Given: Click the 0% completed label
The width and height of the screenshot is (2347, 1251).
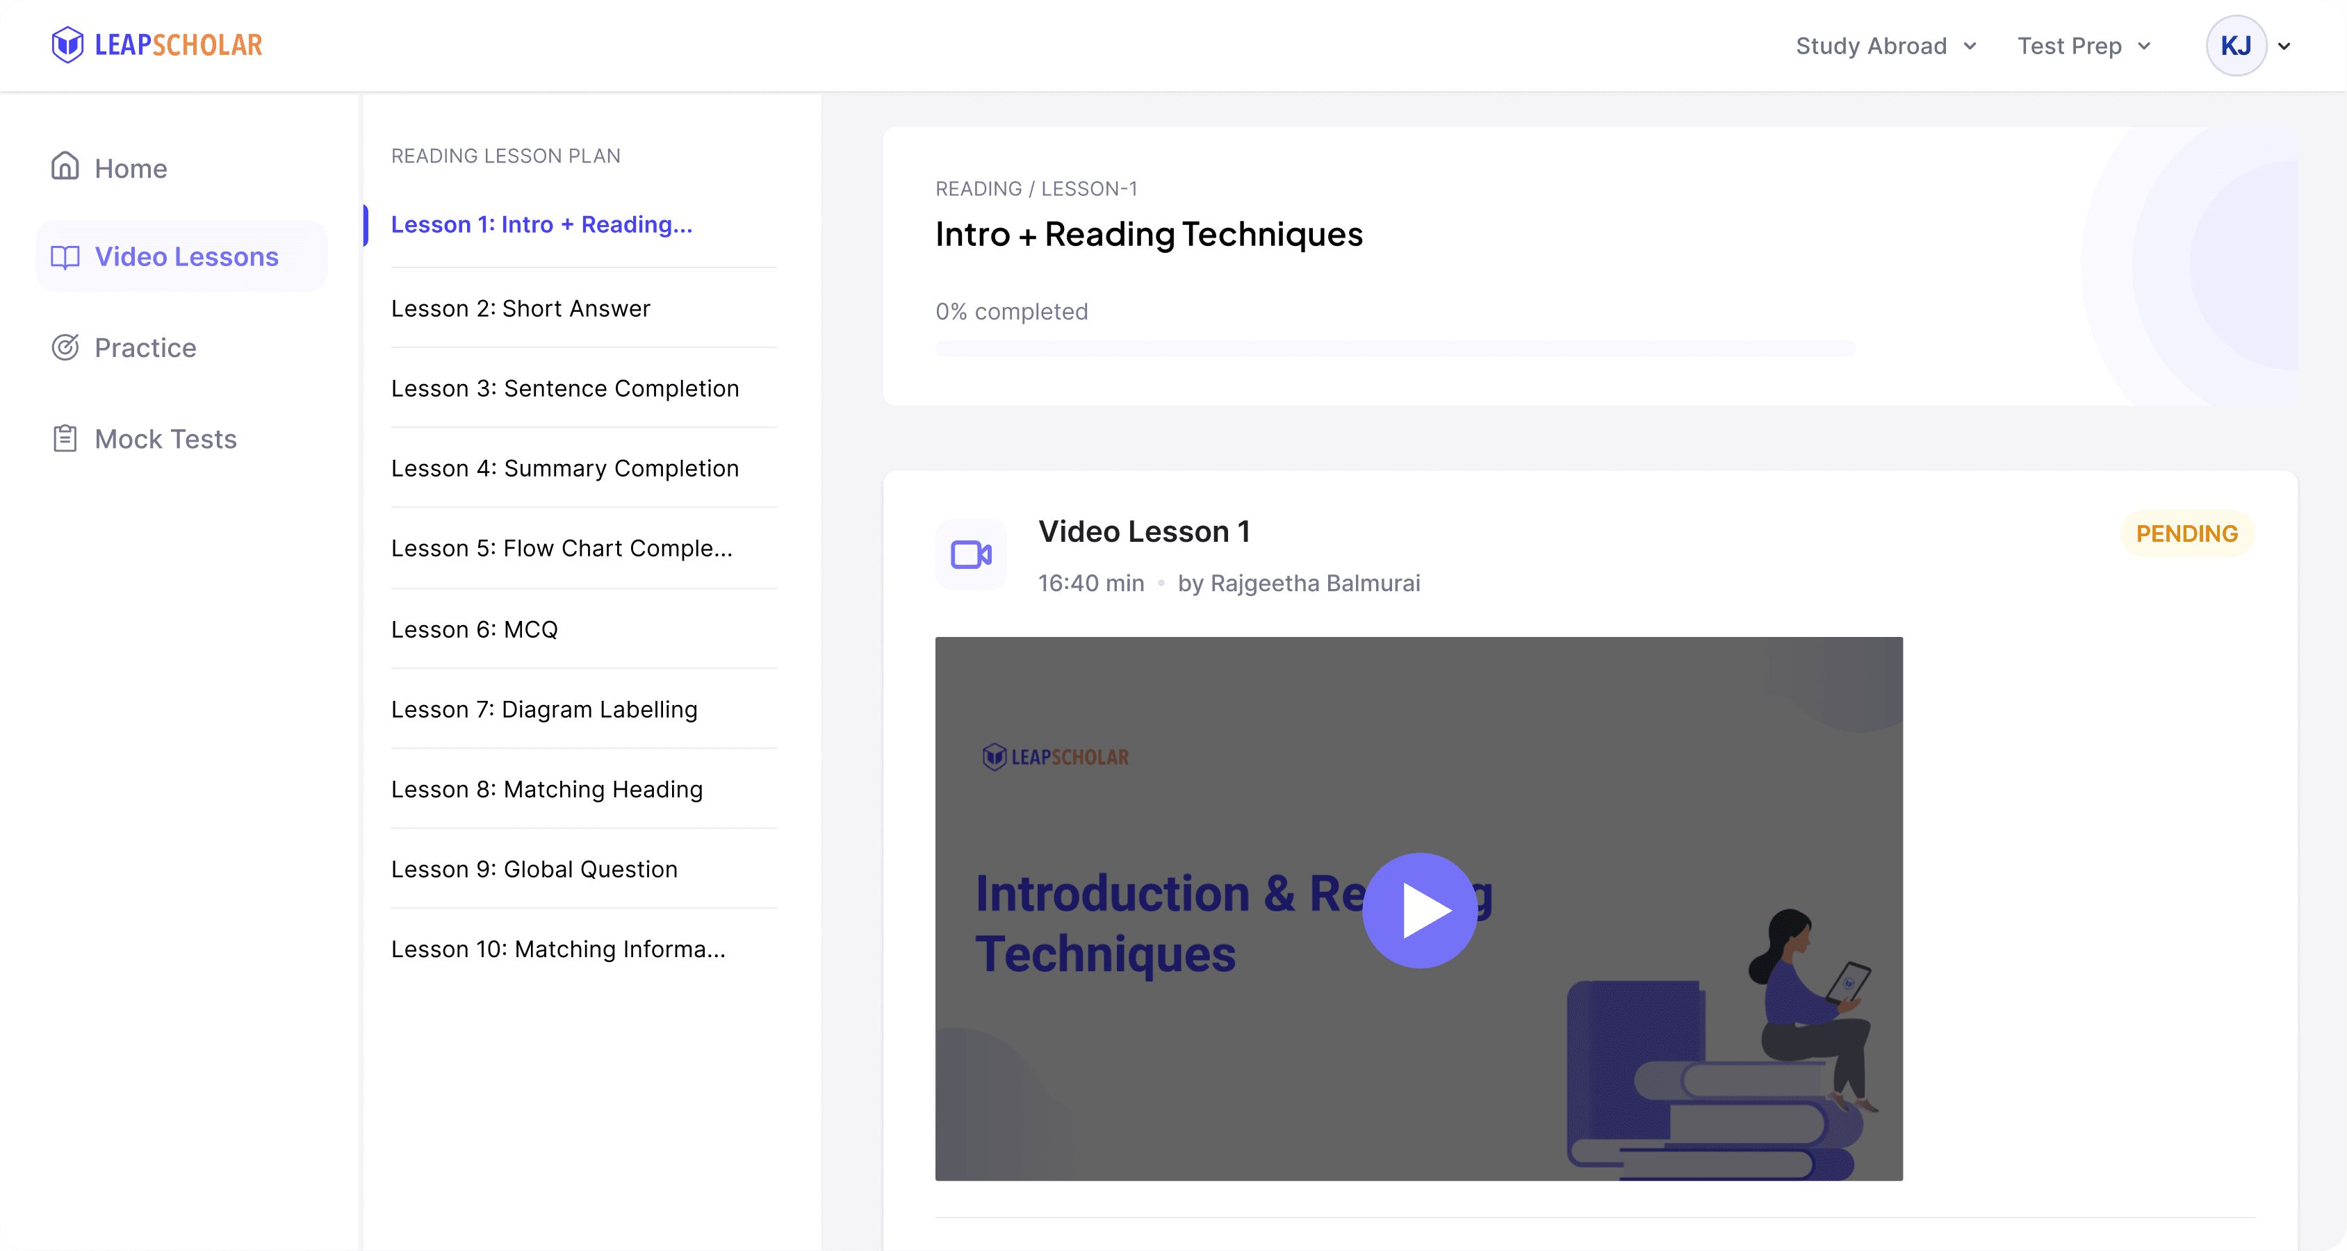Looking at the screenshot, I should [1011, 311].
